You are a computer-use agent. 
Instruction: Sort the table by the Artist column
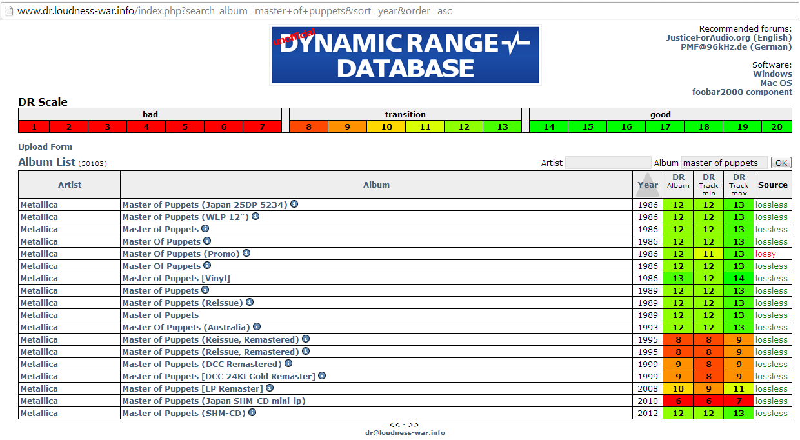[70, 185]
